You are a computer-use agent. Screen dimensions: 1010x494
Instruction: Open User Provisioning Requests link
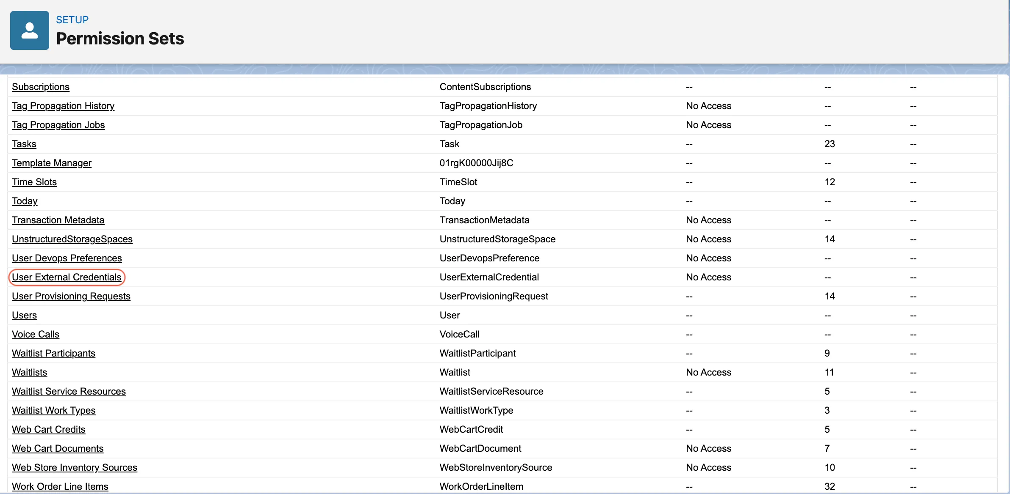tap(71, 296)
